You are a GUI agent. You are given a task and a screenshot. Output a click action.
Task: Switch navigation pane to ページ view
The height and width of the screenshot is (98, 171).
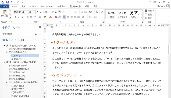click(14, 40)
